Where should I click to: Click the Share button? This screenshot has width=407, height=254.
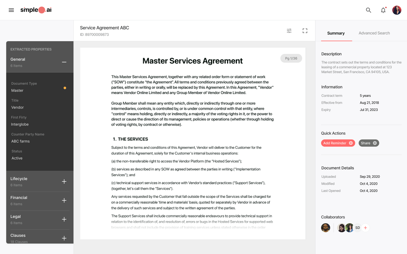pyautogui.click(x=369, y=143)
